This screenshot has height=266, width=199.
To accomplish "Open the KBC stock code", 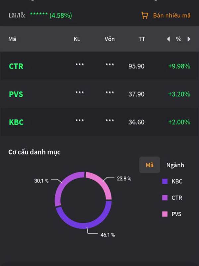I will 16,122.
